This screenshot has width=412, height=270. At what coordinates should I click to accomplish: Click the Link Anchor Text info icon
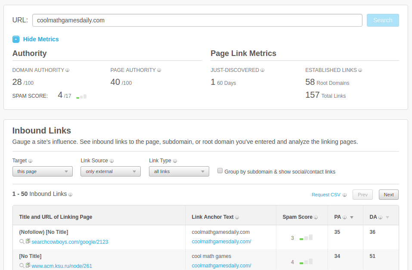(237, 217)
